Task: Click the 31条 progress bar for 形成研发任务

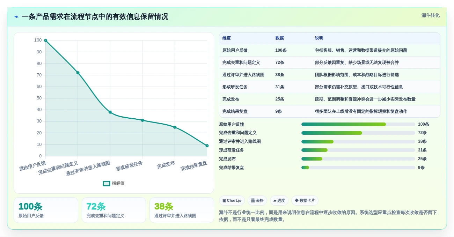Action: [358, 150]
